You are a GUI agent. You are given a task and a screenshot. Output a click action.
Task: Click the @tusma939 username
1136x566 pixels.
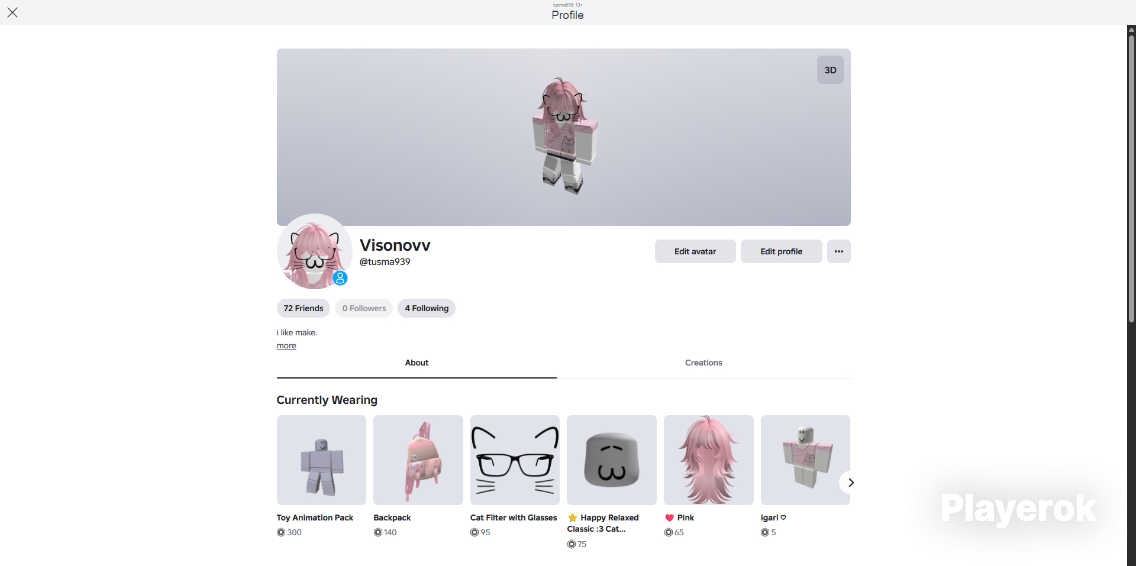click(x=385, y=262)
